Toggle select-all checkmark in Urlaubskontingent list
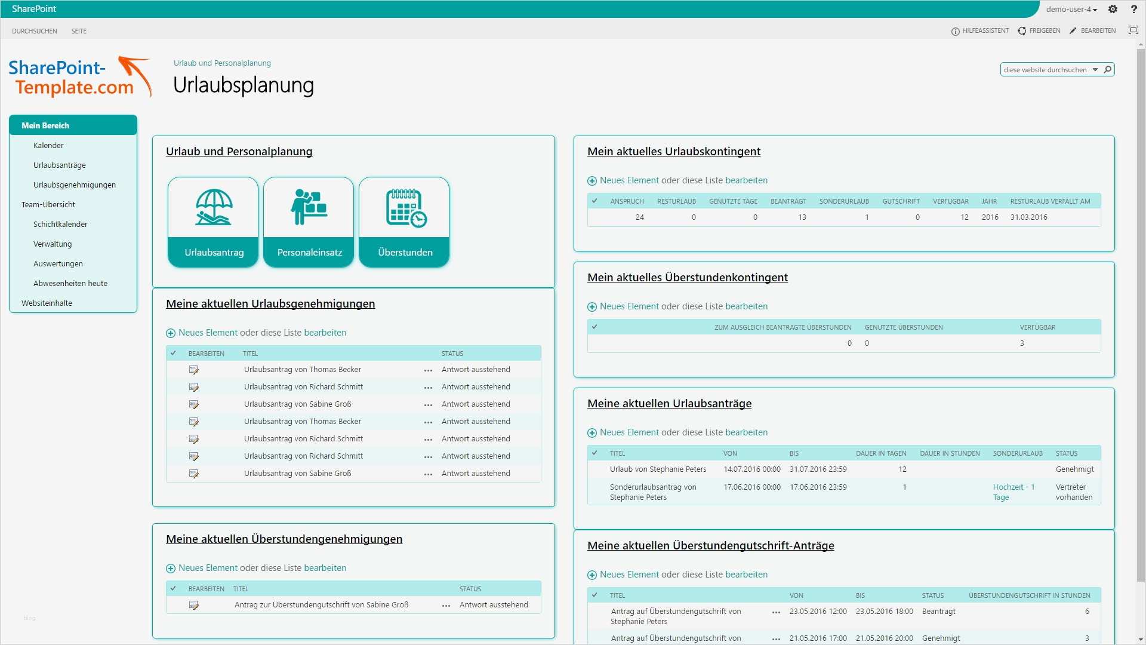This screenshot has width=1146, height=645. pyautogui.click(x=594, y=201)
